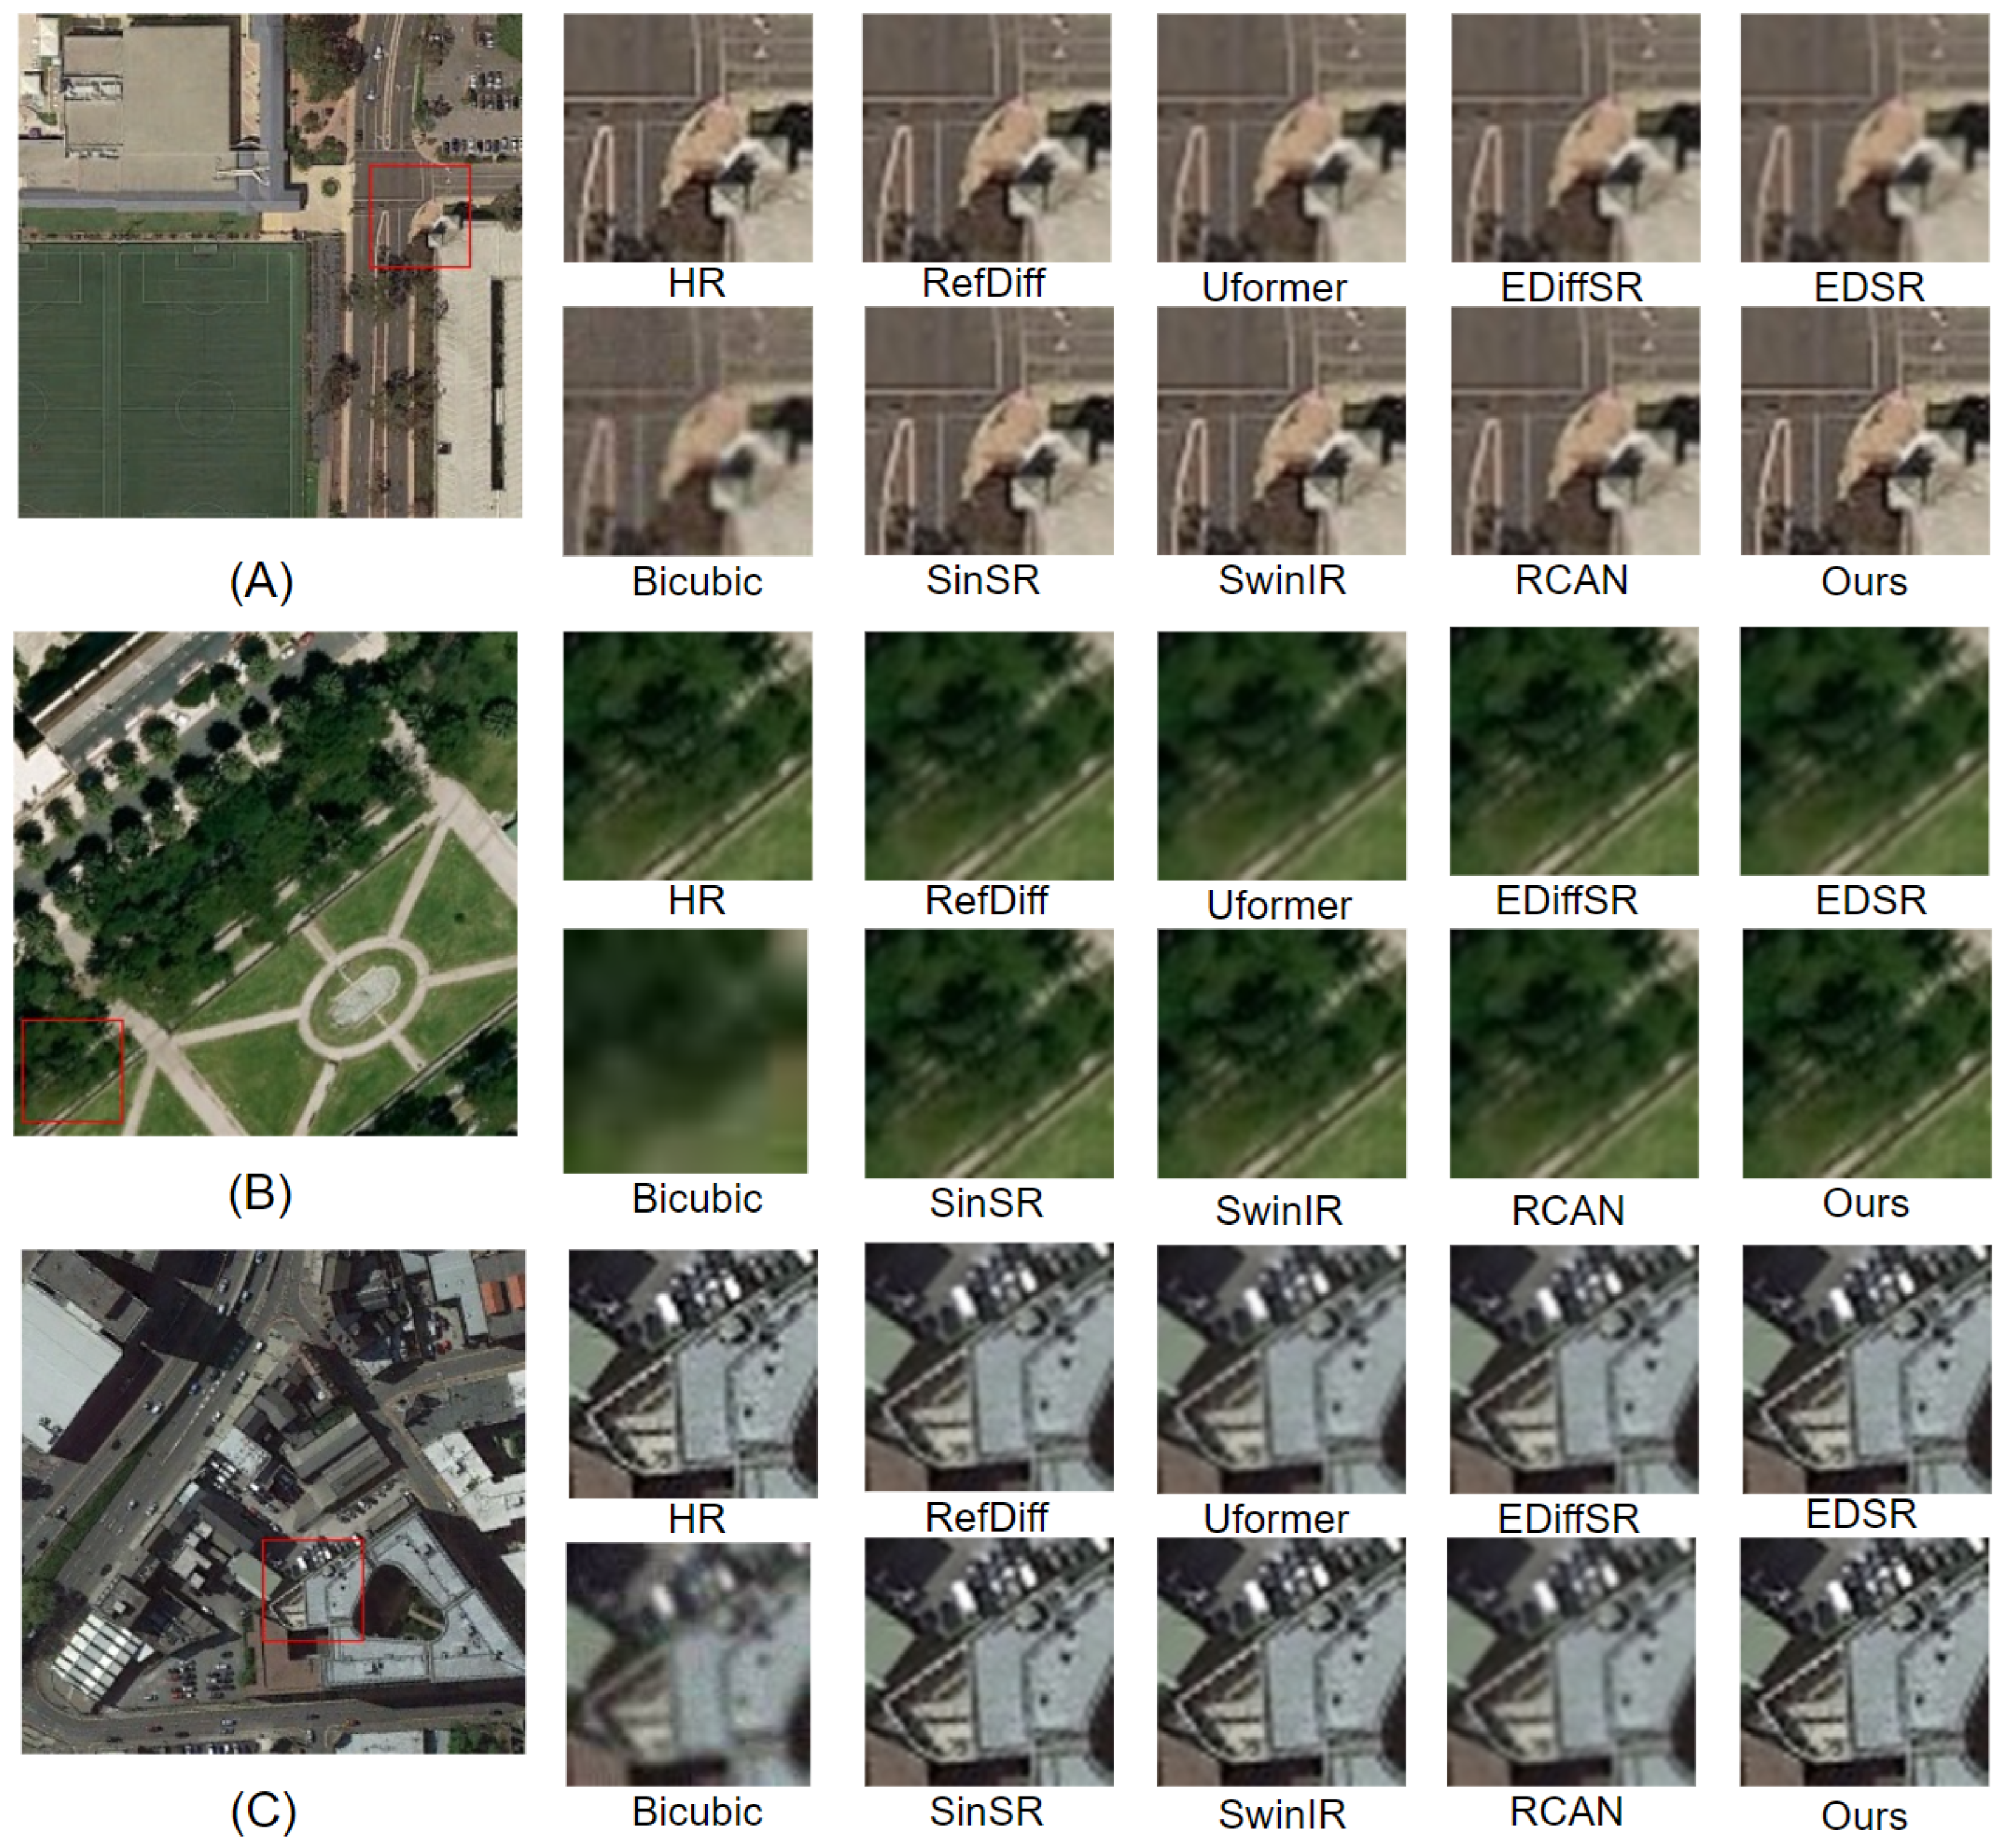The height and width of the screenshot is (1848, 2003).
Task: Select the Ours crop in group C
Action: (1865, 1661)
